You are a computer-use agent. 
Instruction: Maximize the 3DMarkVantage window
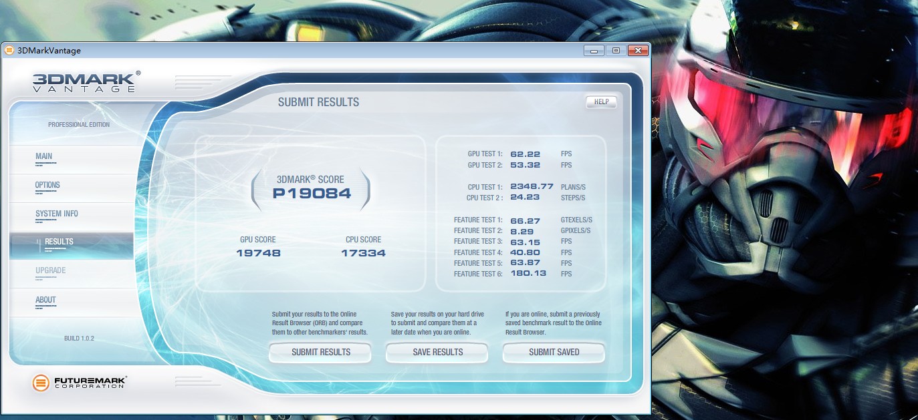pyautogui.click(x=616, y=50)
